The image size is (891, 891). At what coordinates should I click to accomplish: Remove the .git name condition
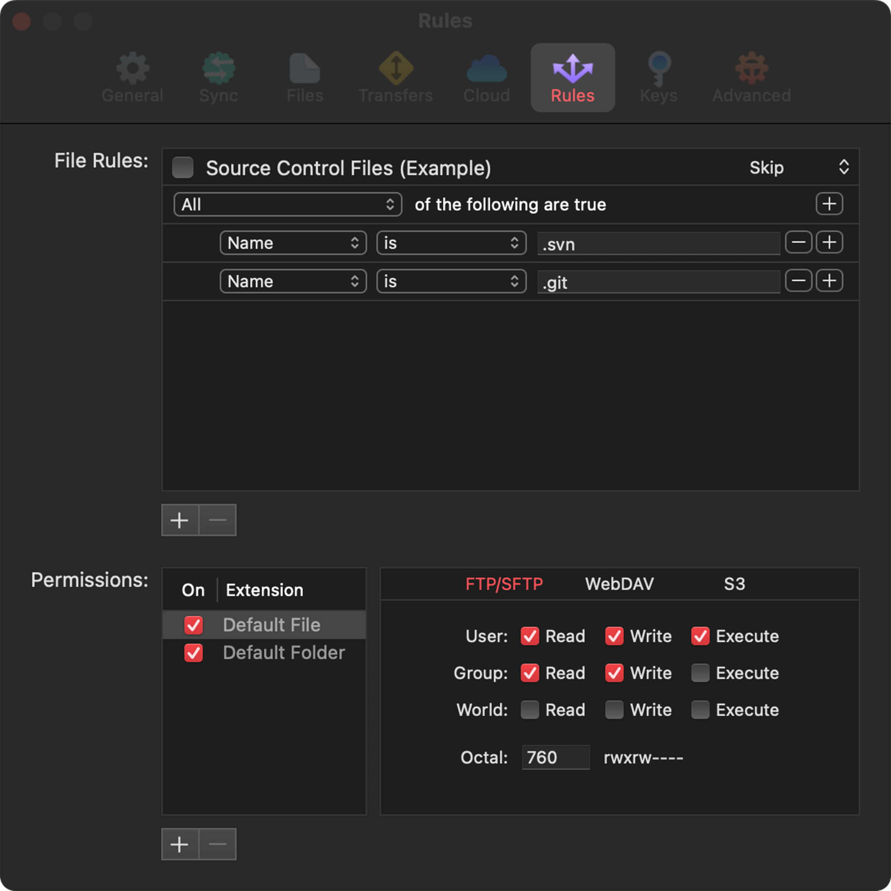coord(798,281)
